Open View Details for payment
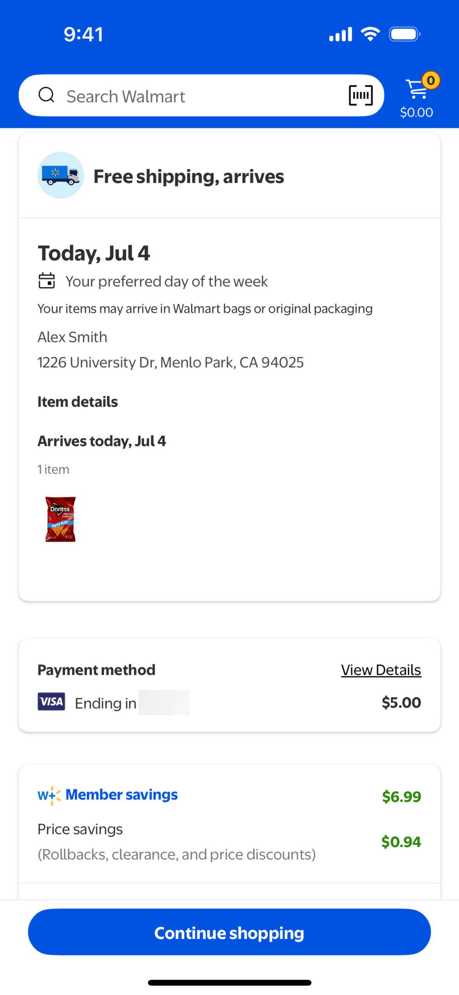 381,670
